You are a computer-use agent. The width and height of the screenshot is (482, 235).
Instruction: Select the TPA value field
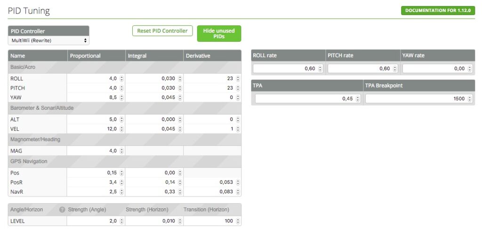point(306,99)
